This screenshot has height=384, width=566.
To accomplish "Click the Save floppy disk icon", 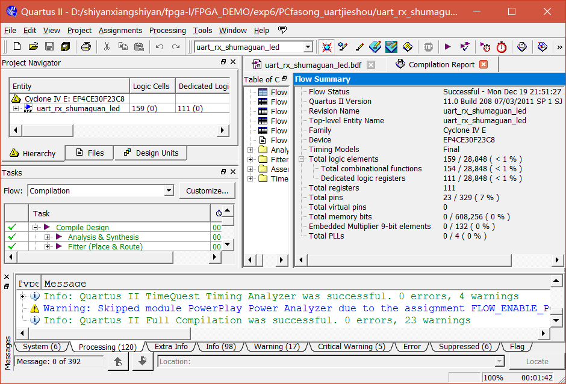I will click(49, 46).
